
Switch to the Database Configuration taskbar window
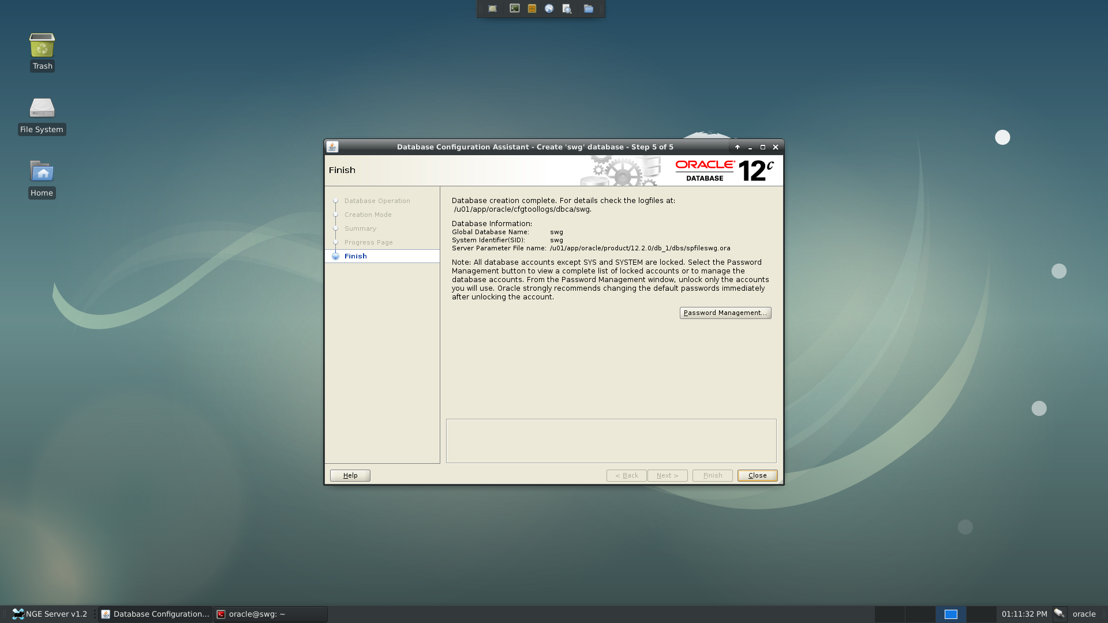coord(155,614)
